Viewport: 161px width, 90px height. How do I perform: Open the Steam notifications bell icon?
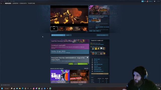145,1
